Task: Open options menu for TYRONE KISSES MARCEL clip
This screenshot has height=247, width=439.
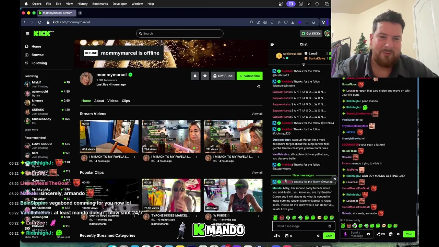Action: (x=197, y=216)
